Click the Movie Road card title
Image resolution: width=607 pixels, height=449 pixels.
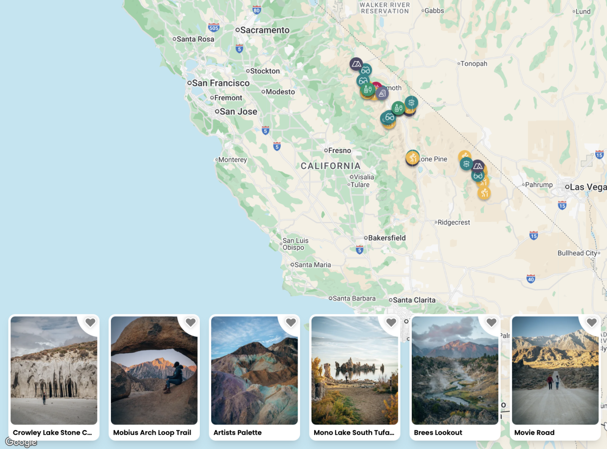click(534, 433)
